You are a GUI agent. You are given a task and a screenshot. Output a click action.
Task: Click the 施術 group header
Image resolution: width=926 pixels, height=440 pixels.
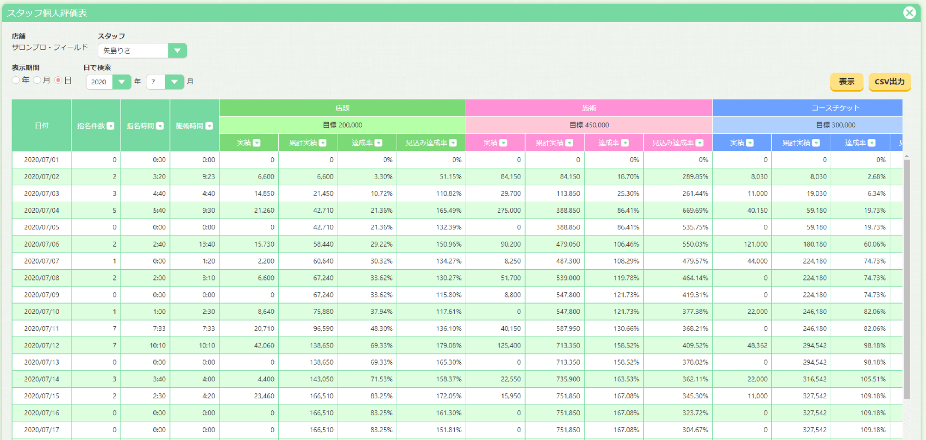coord(589,108)
